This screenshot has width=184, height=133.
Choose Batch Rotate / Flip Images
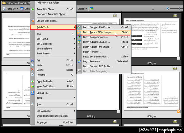pyautogui.click(x=104, y=32)
